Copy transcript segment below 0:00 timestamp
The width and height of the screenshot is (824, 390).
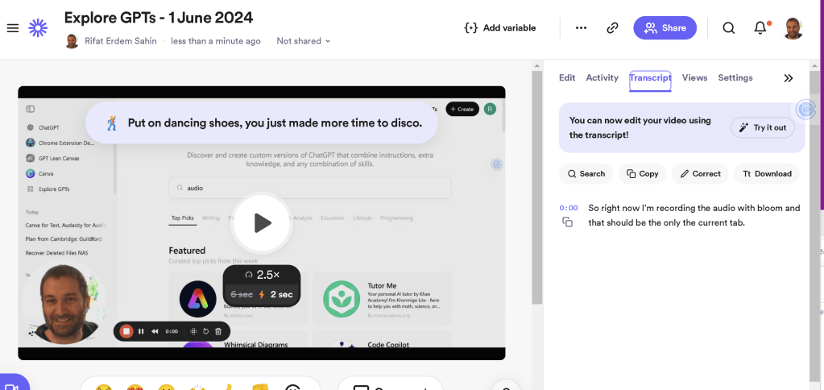click(567, 222)
